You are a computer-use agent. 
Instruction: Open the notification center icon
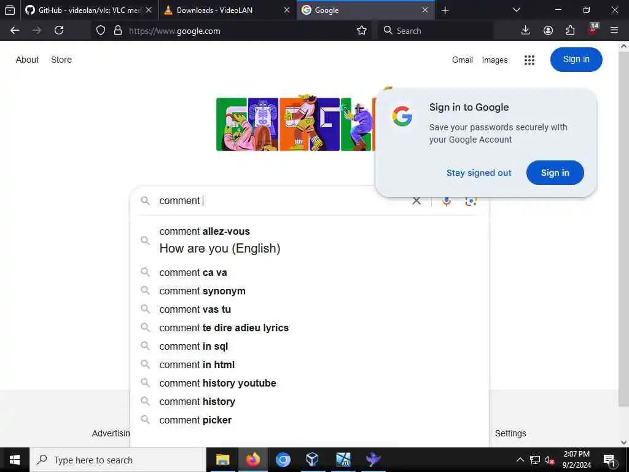(x=609, y=460)
